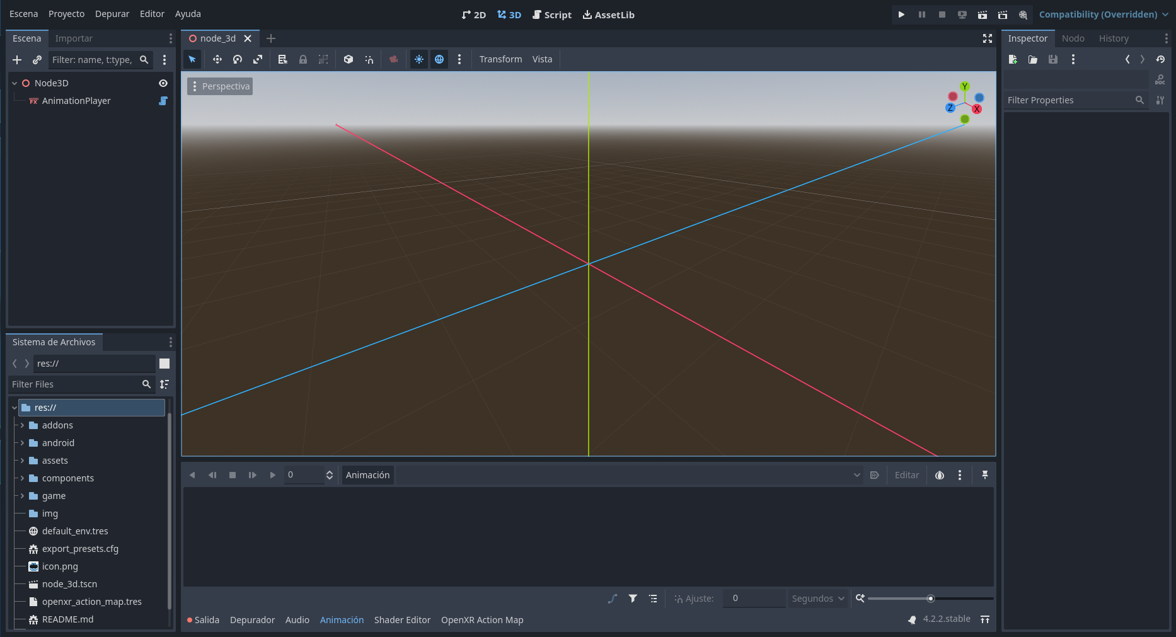The width and height of the screenshot is (1176, 637).
Task: Open the AssetLib workspace
Action: (609, 14)
